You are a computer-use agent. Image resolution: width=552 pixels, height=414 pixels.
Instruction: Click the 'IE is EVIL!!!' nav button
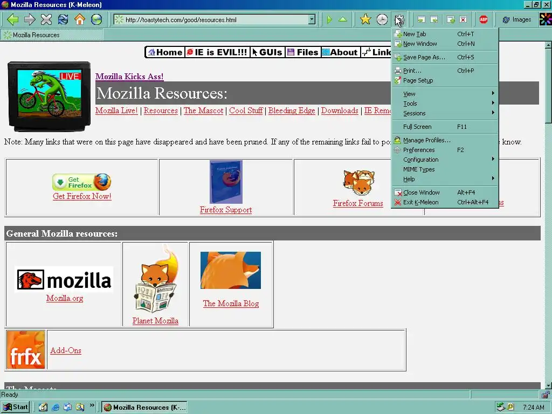pyautogui.click(x=217, y=52)
